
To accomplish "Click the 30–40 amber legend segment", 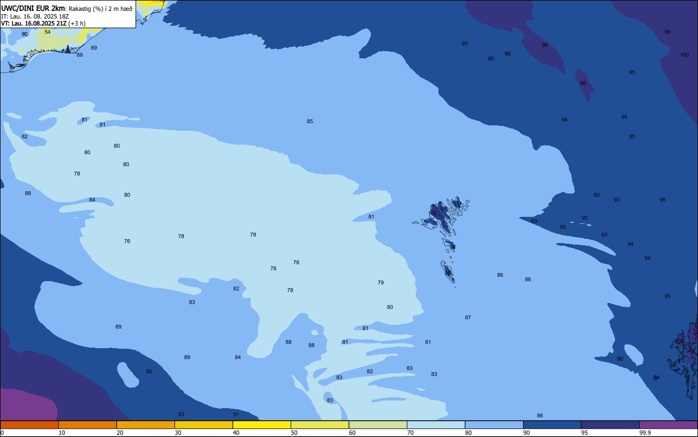I will (x=203, y=424).
